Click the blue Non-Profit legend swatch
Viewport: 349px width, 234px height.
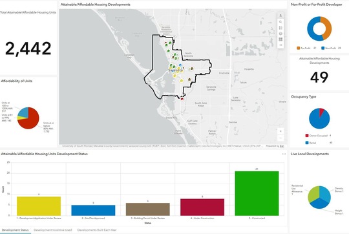[x=323, y=48]
